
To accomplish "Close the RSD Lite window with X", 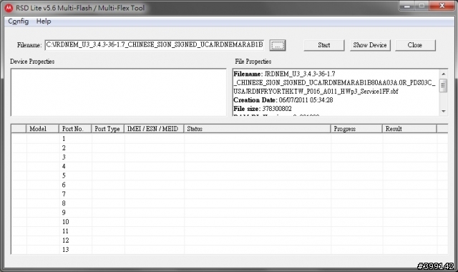I will [x=442, y=6].
